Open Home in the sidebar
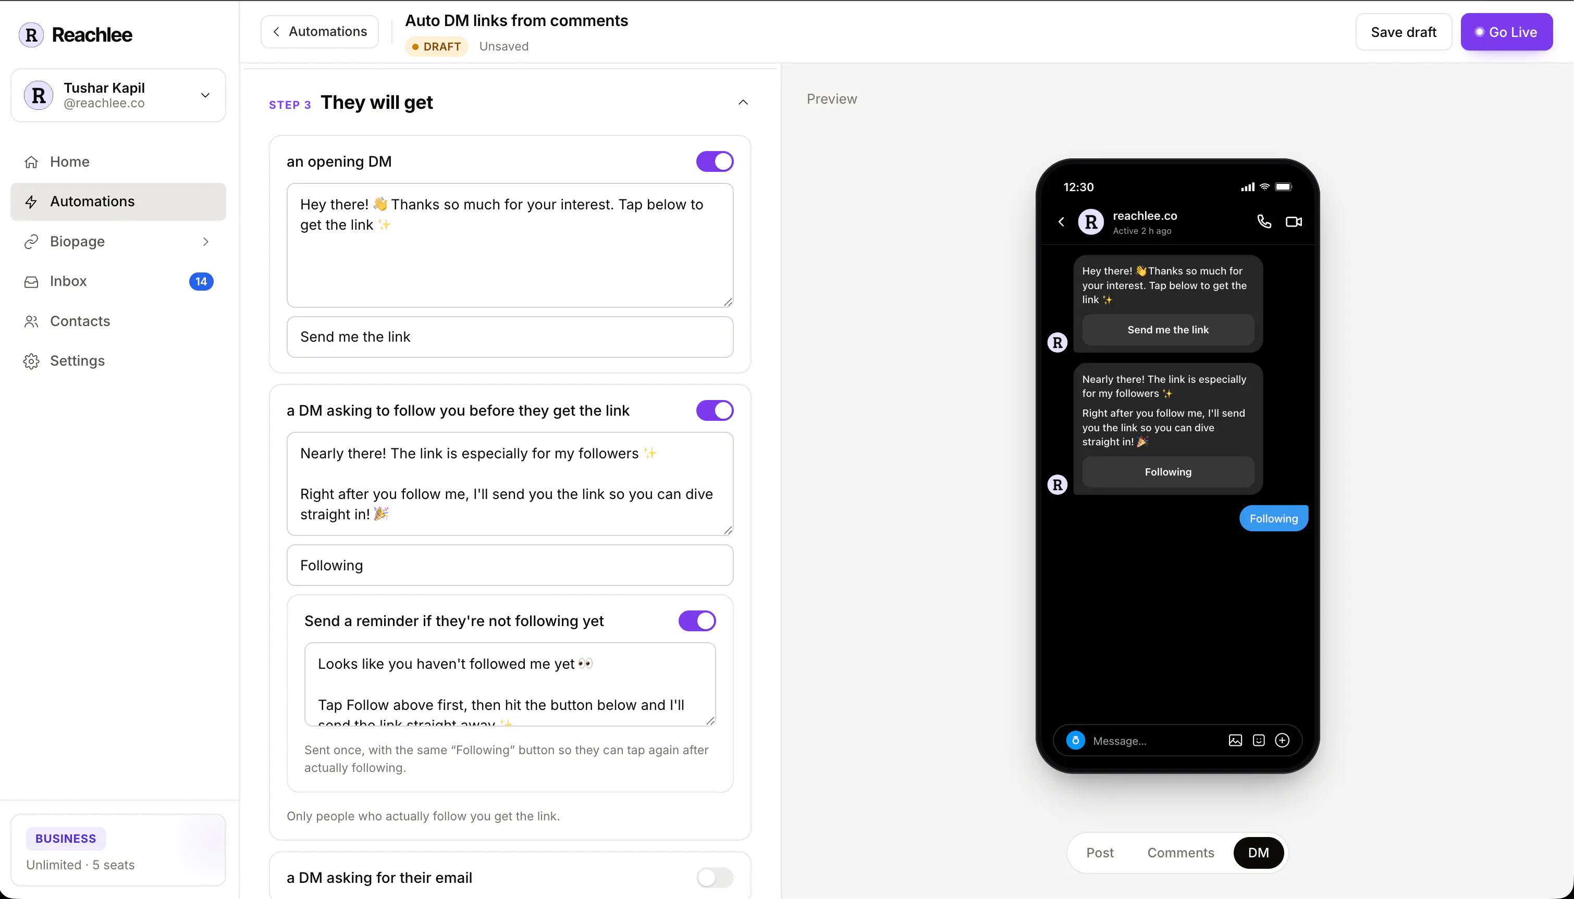The height and width of the screenshot is (899, 1574). [118, 162]
